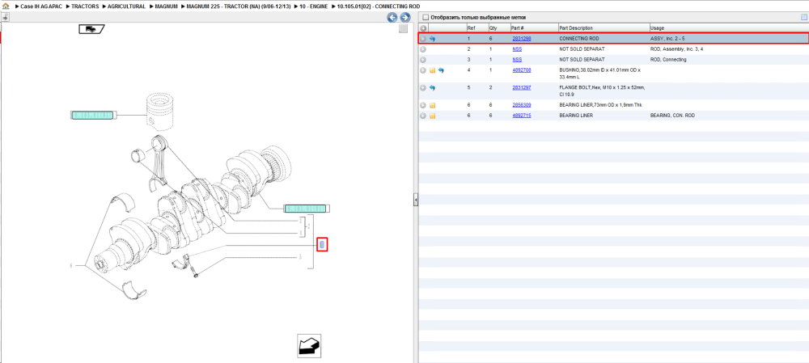Image resolution: width=809 pixels, height=363 pixels.
Task: Open part number link 4892715
Action: coord(522,116)
